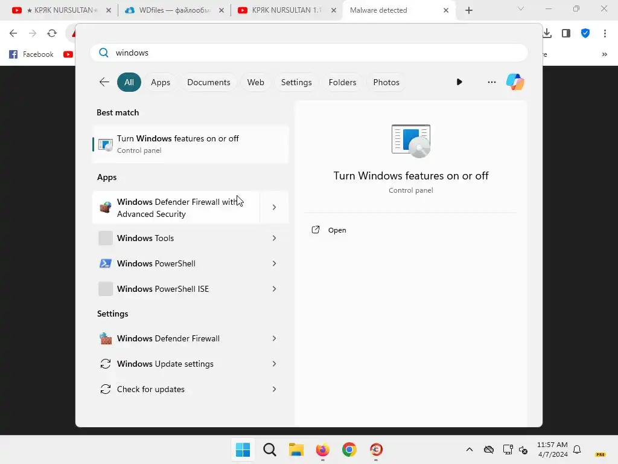Reload the page in the browser
Viewport: 618px width, 464px height.
(52, 33)
